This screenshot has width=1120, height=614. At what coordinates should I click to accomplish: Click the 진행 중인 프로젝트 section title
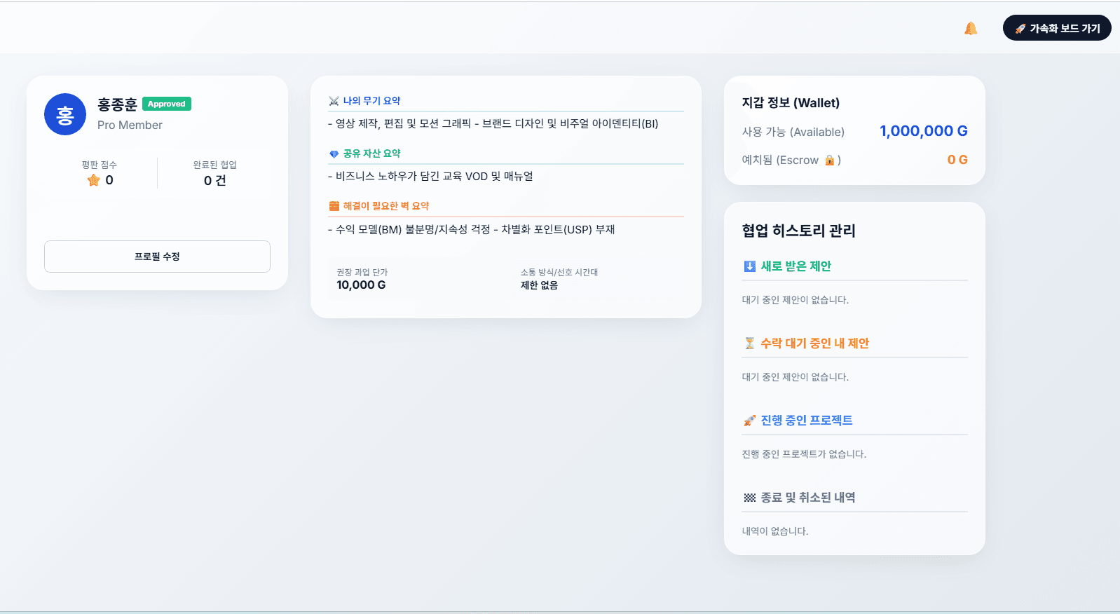pyautogui.click(x=807, y=421)
